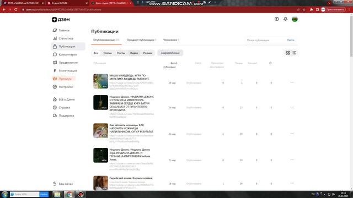This screenshot has width=353, height=198.
Task: Open browser extensions puzzle icon
Action: pos(311,10)
